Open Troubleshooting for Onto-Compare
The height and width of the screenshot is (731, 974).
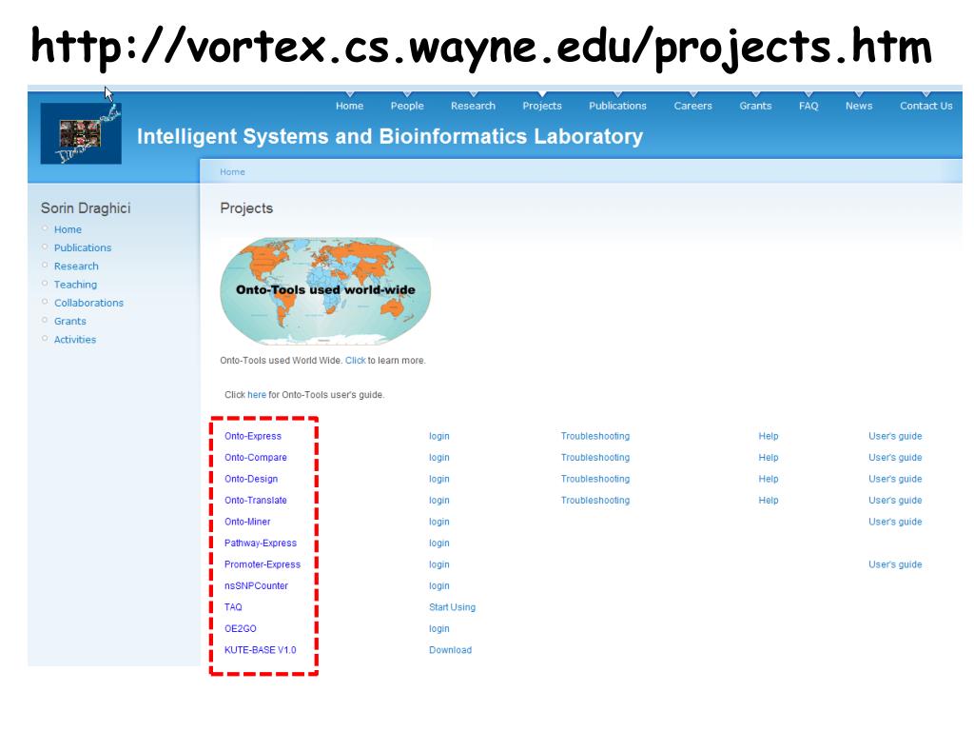pyautogui.click(x=595, y=458)
